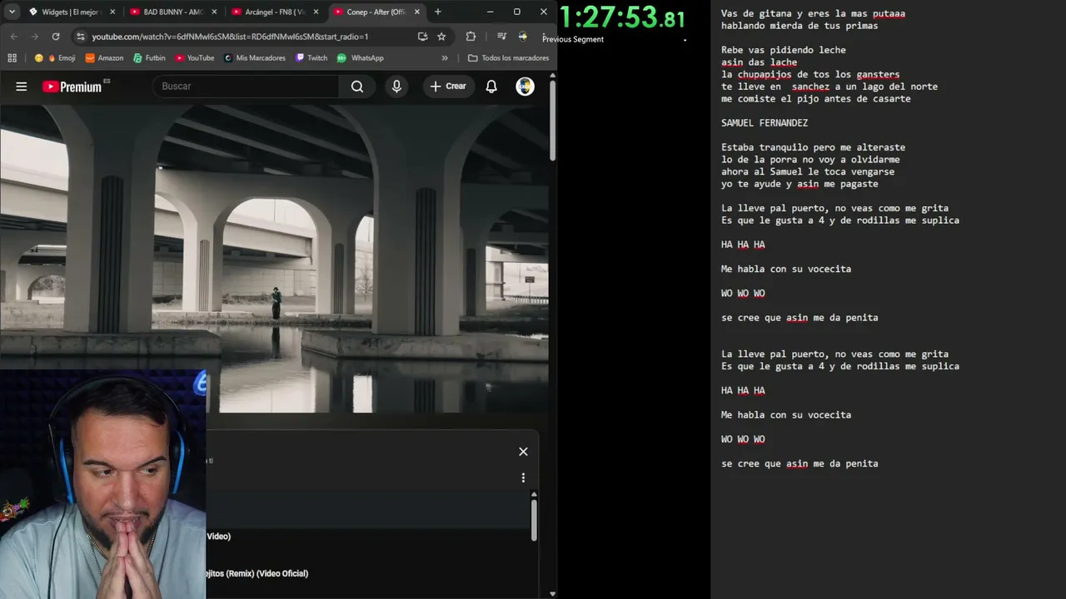Bookmark this page with the star icon
Viewport: 1066px width, 599px height.
pyautogui.click(x=441, y=37)
